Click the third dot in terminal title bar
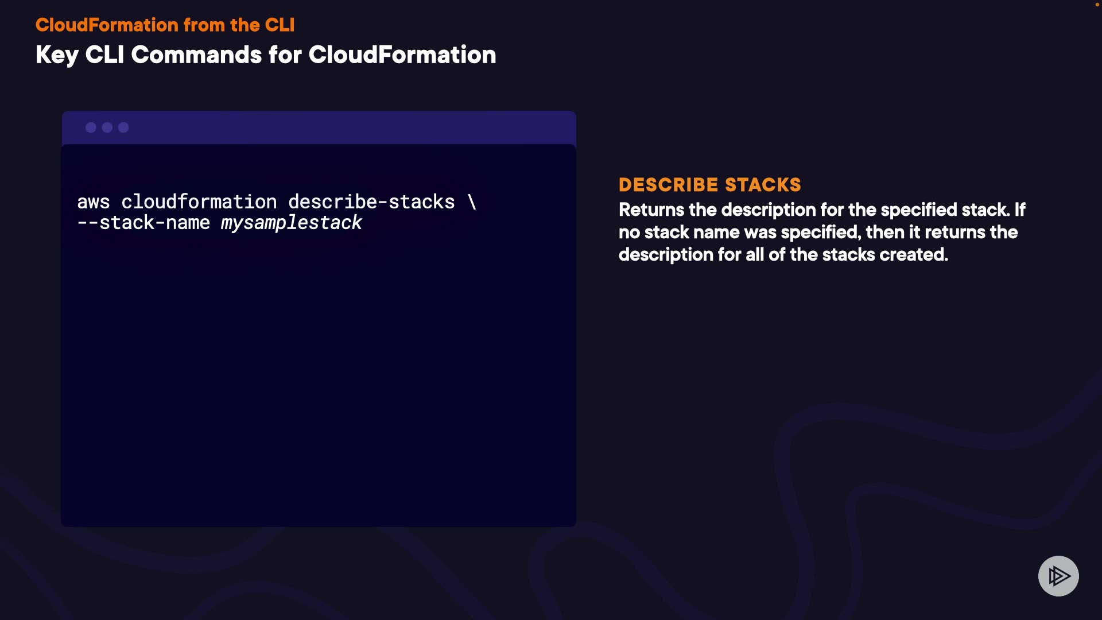Viewport: 1102px width, 620px height. (x=123, y=127)
